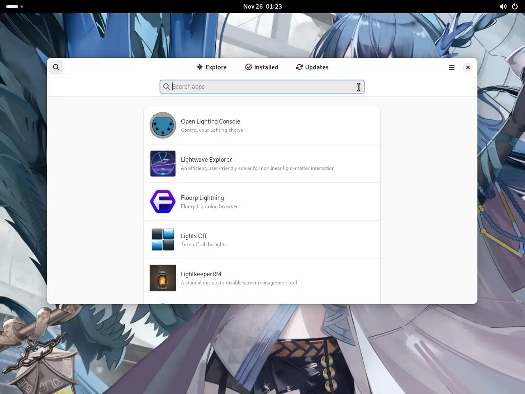This screenshot has height=394, width=525.
Task: Open the hamburger main menu
Action: (451, 67)
